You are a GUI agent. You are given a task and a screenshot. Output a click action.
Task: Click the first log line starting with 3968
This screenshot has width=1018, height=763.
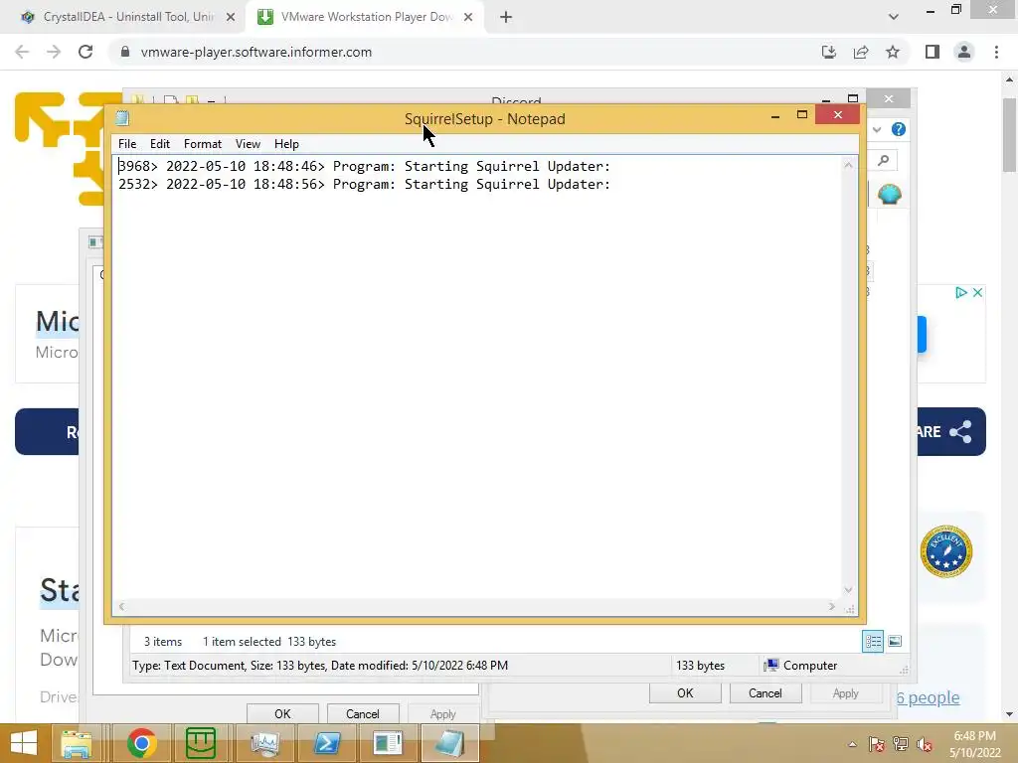tap(364, 167)
